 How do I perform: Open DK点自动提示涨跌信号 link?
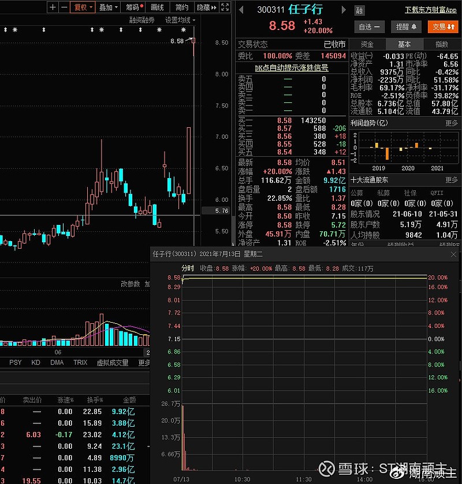[292, 68]
